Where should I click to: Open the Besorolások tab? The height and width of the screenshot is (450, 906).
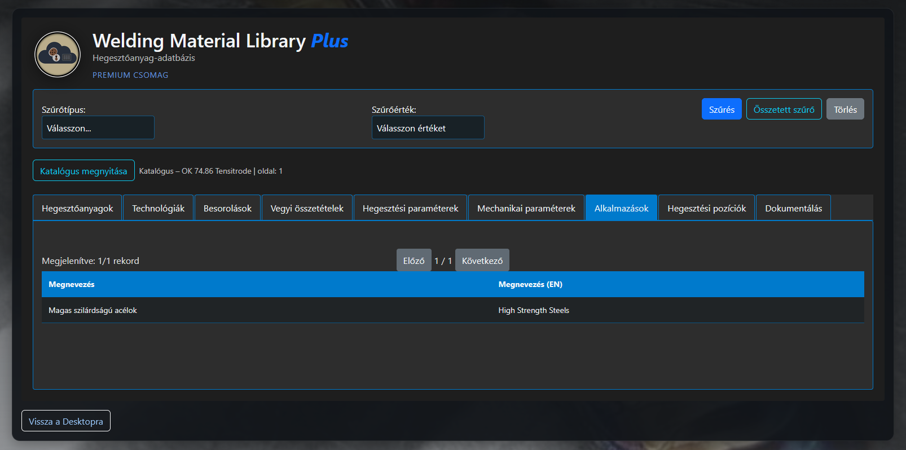(228, 208)
